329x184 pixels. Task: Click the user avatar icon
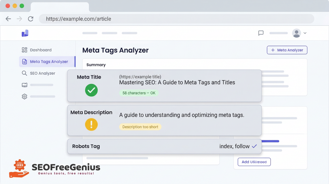pos(296,33)
